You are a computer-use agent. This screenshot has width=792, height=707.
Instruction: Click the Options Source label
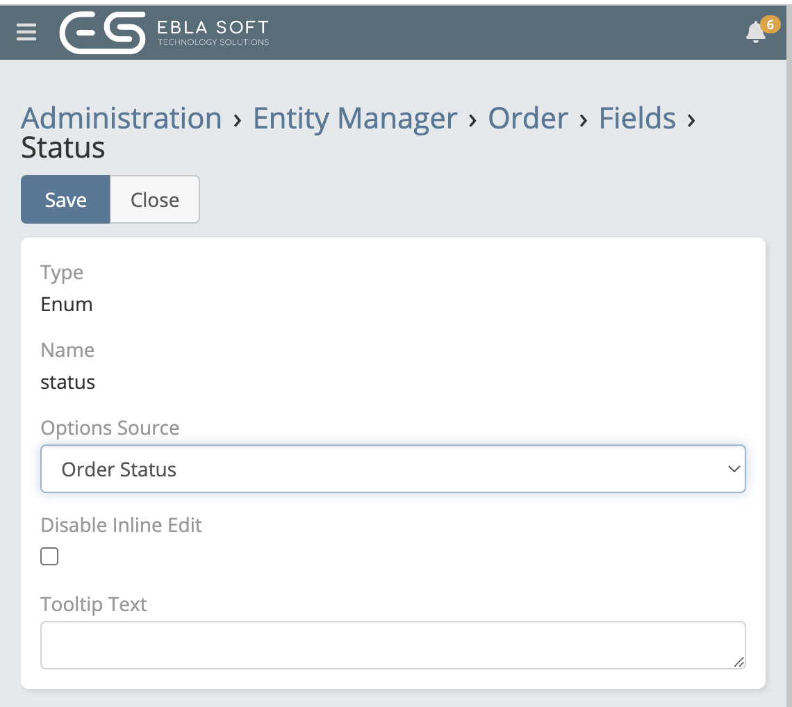tap(110, 428)
